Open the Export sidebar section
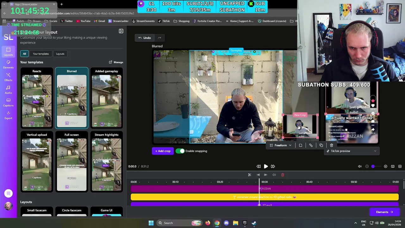The image size is (405, 228). (8, 115)
